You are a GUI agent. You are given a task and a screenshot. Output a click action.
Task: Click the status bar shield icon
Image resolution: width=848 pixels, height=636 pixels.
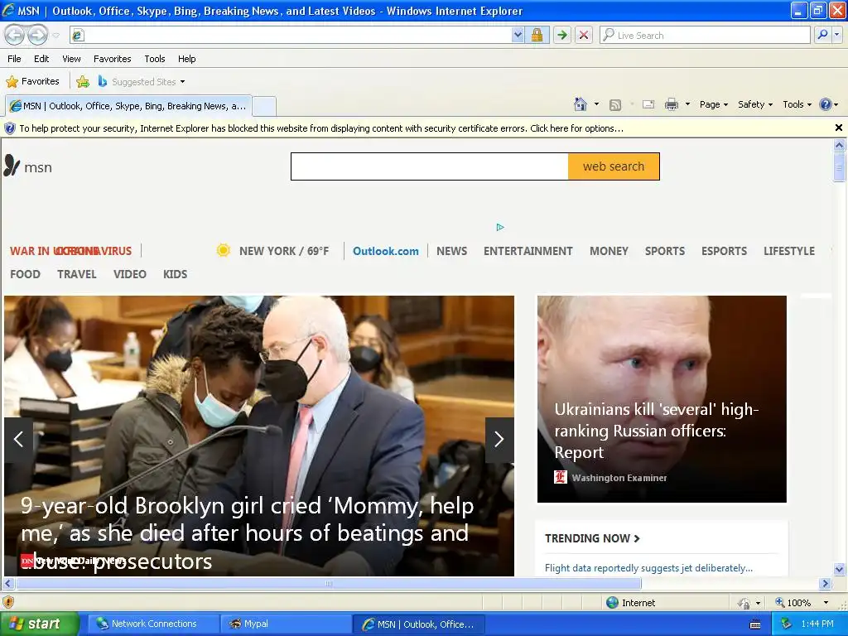[x=8, y=602]
